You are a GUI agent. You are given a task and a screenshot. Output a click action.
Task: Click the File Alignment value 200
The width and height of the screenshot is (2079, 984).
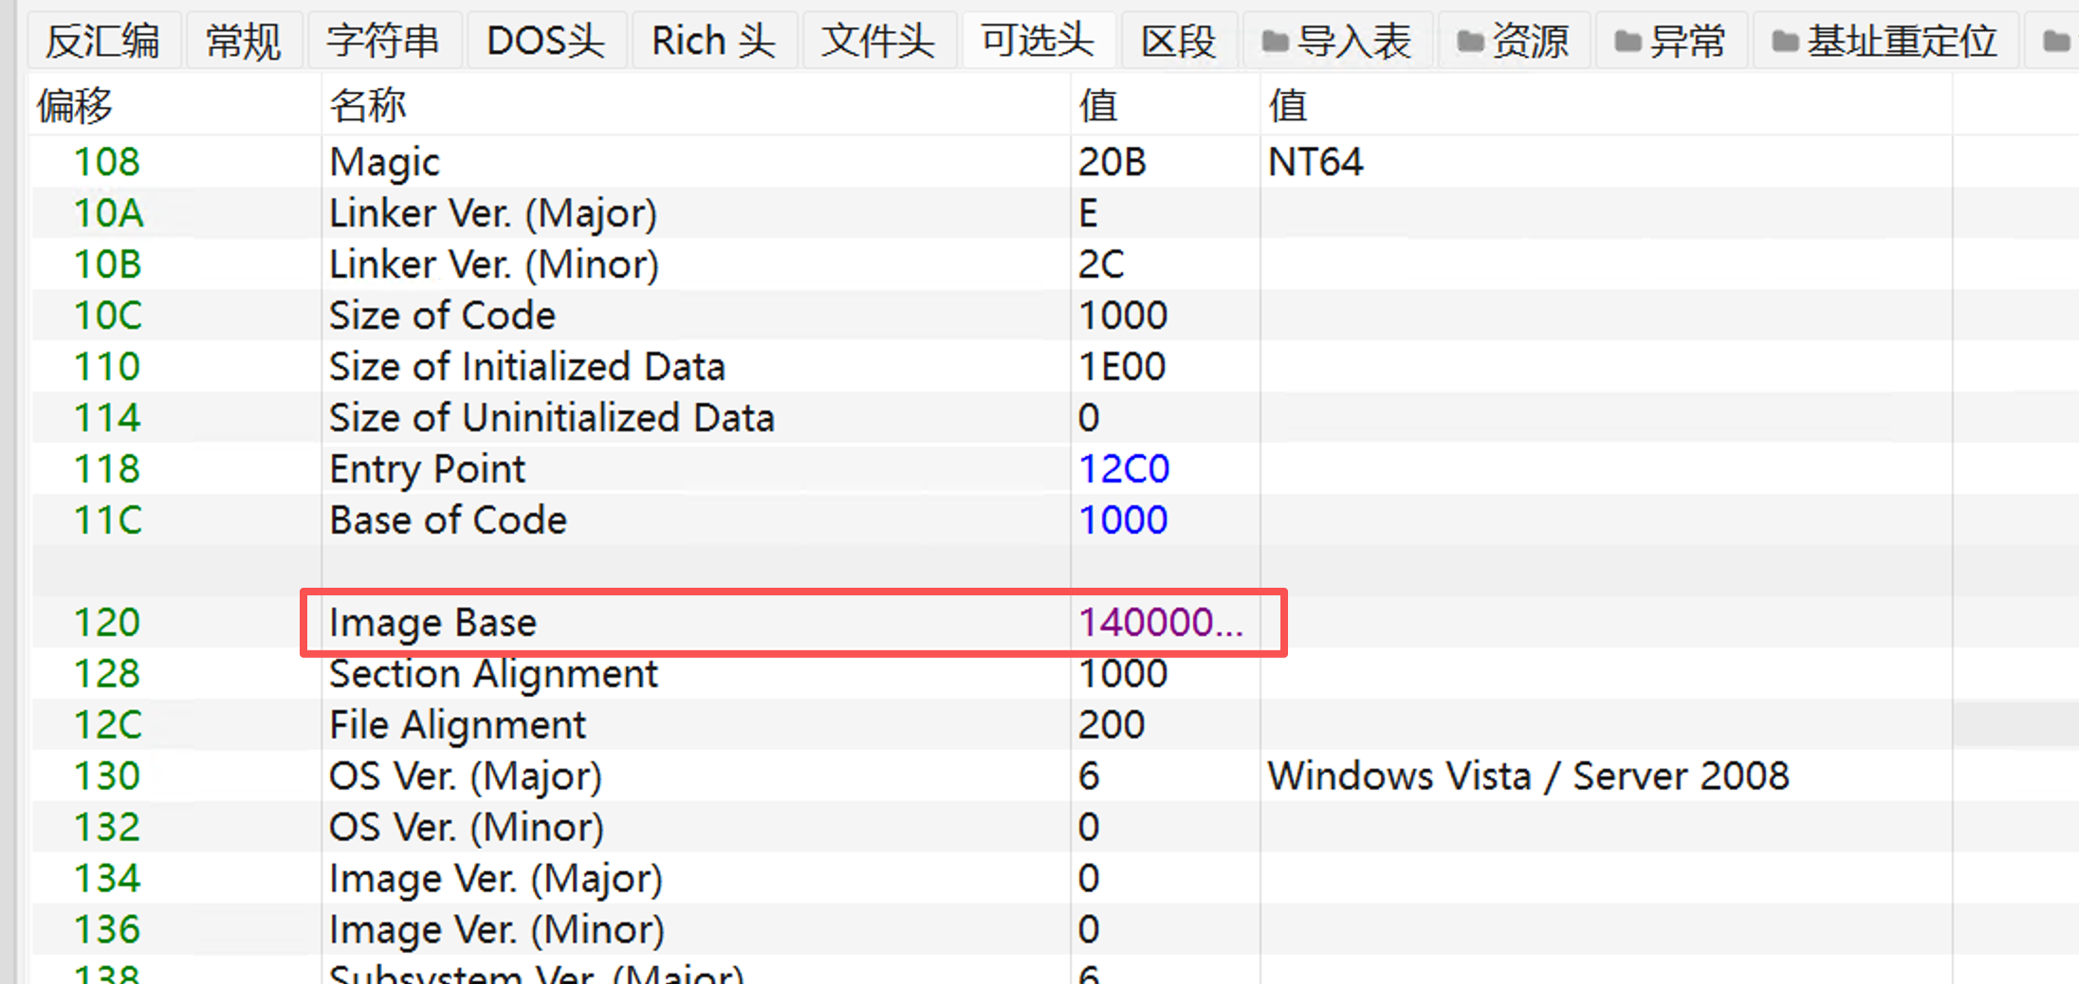[1112, 725]
